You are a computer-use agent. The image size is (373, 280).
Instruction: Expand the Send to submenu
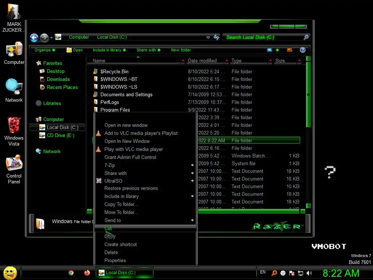pyautogui.click(x=146, y=221)
